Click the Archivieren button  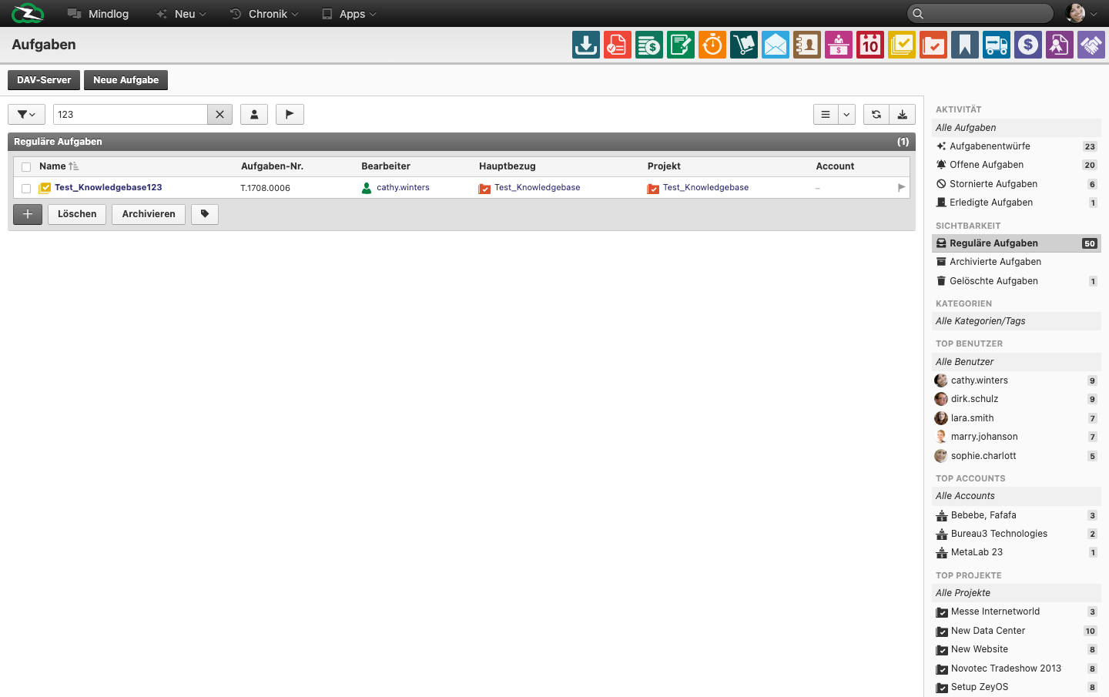click(149, 214)
